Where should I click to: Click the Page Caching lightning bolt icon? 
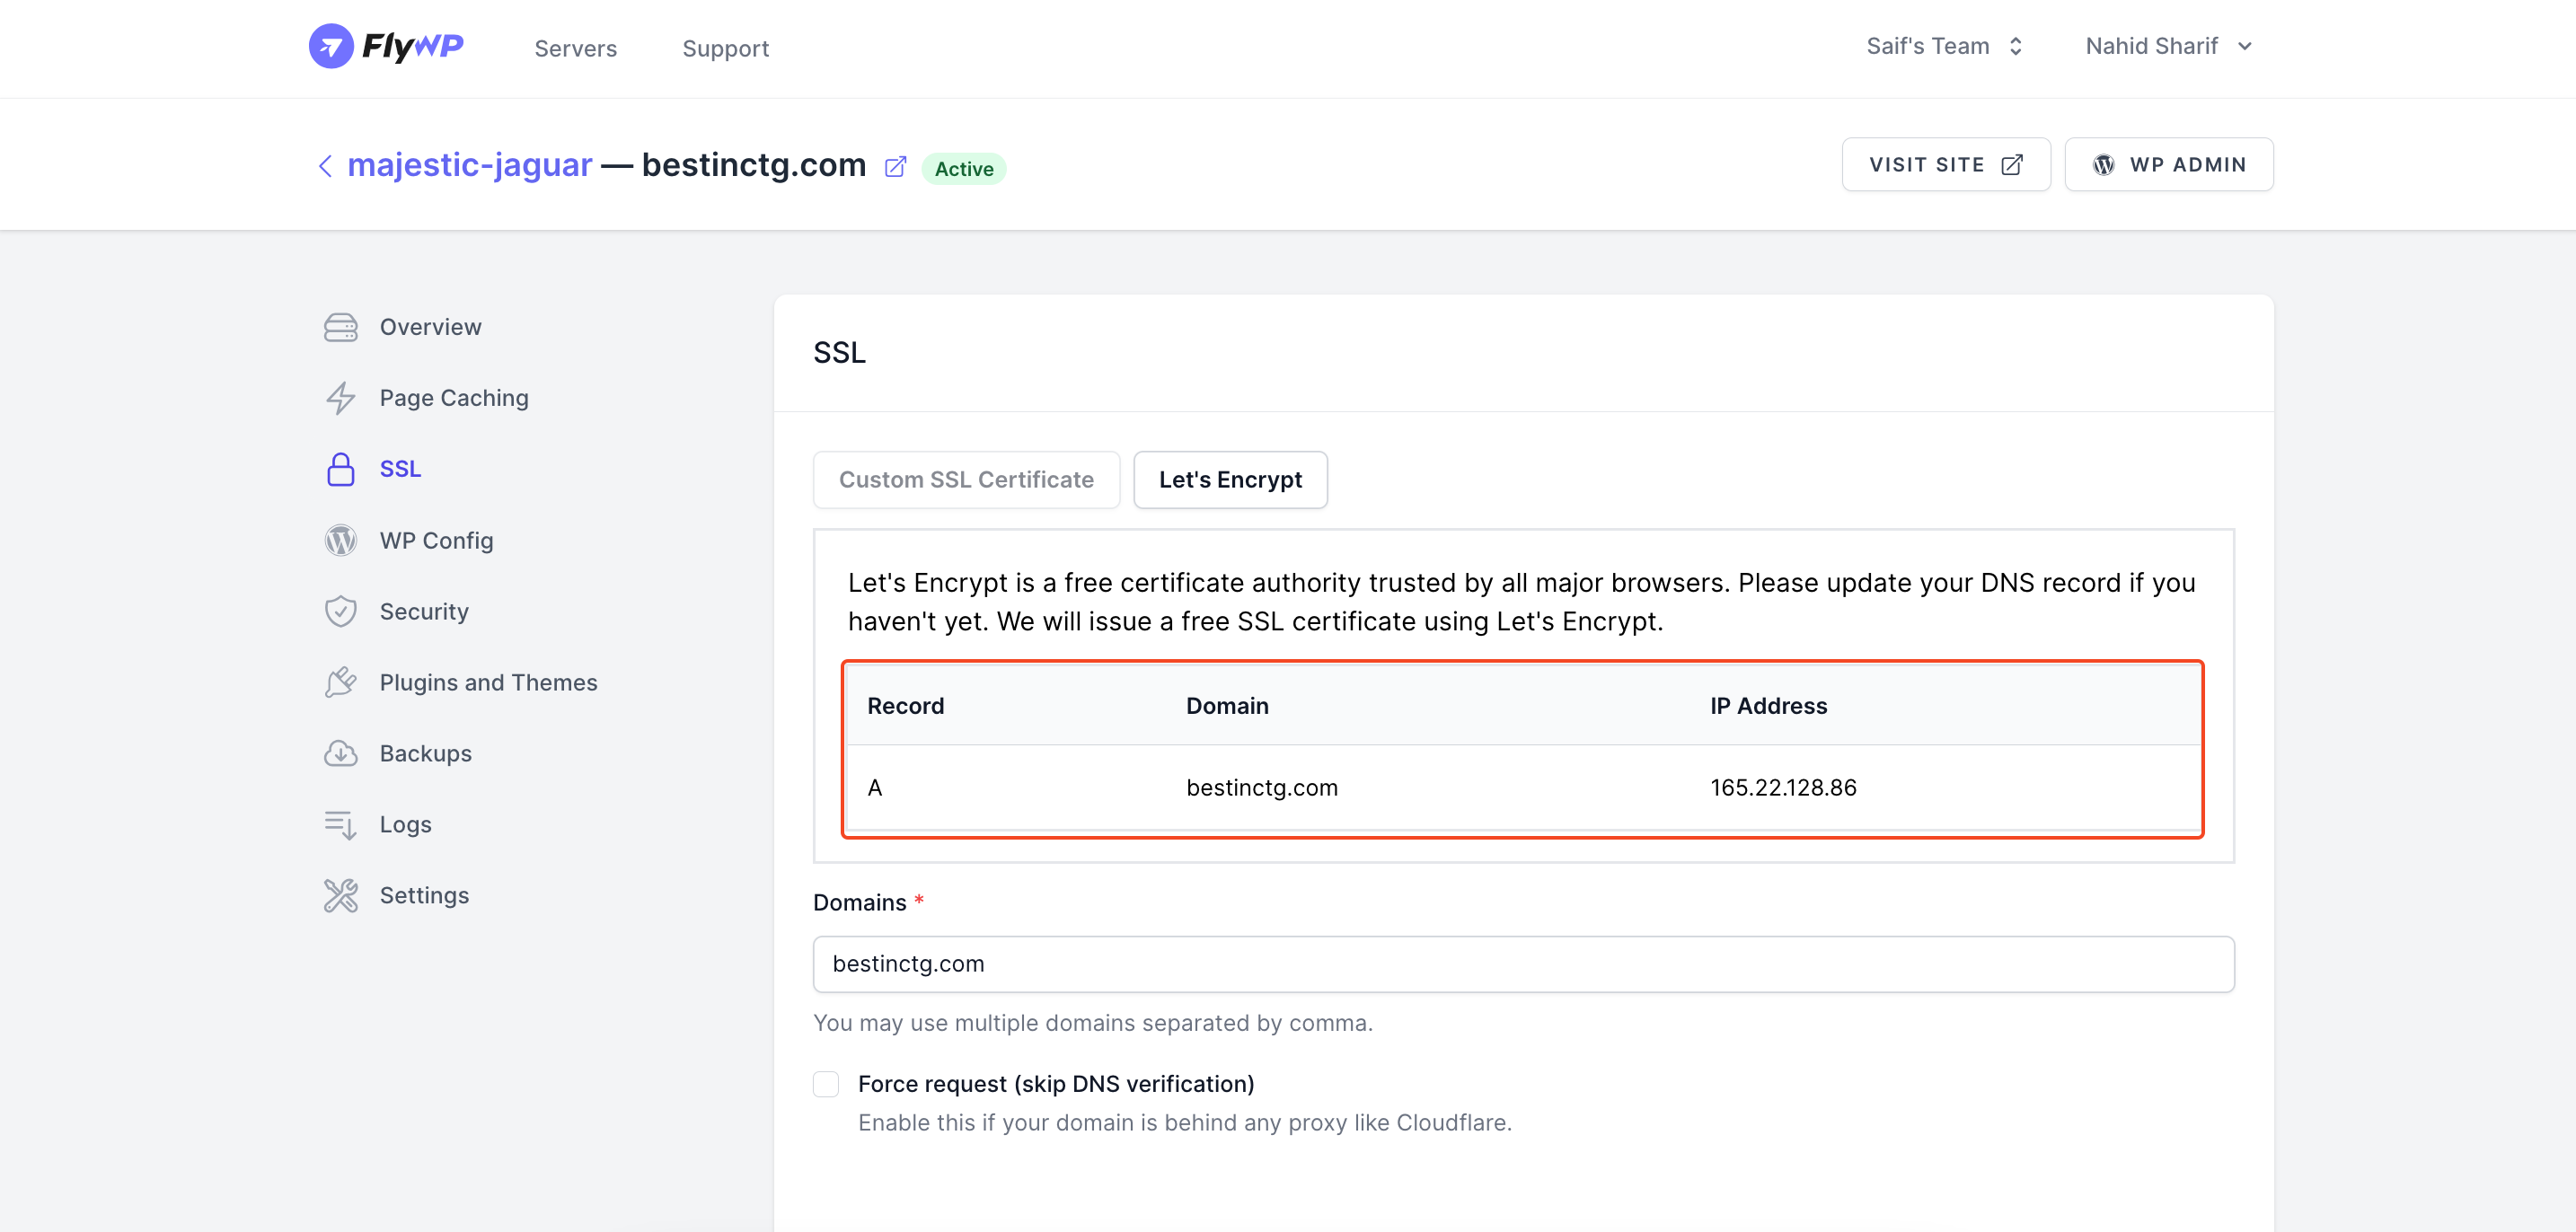coord(340,398)
